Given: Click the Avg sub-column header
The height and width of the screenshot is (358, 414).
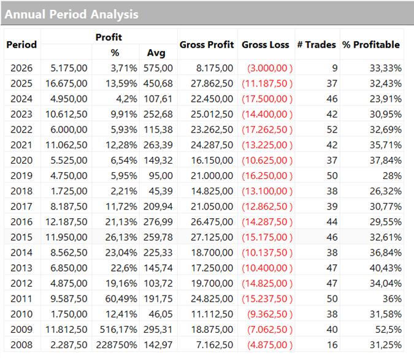Looking at the screenshot, I should pos(157,53).
